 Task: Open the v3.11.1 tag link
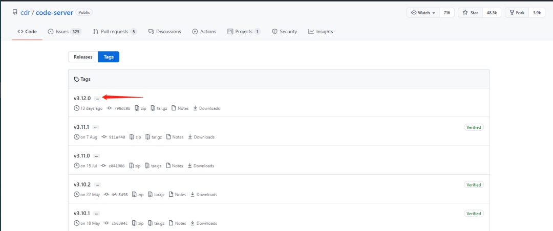coord(81,127)
